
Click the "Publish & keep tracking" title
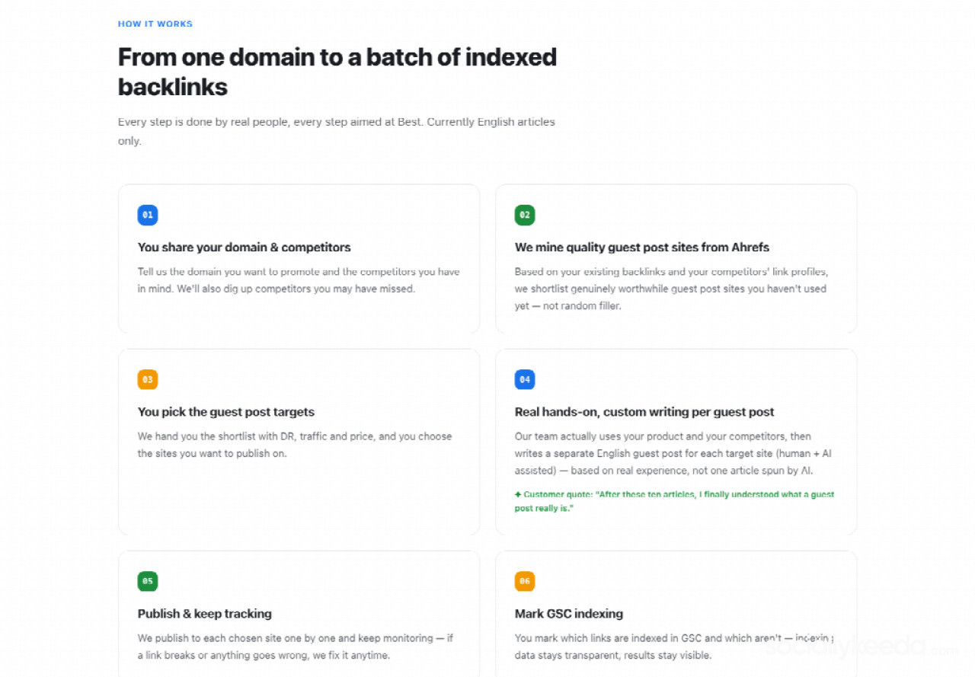coord(205,614)
